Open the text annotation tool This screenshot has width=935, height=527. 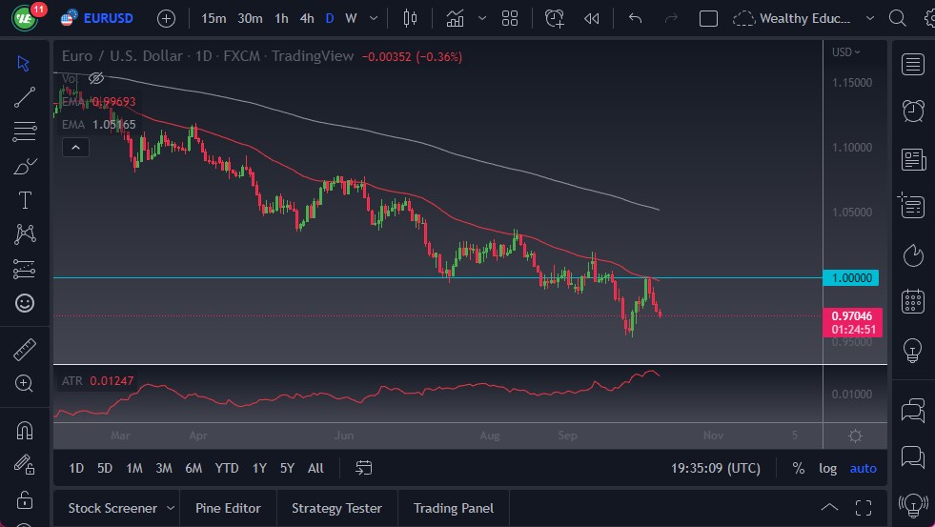point(25,200)
